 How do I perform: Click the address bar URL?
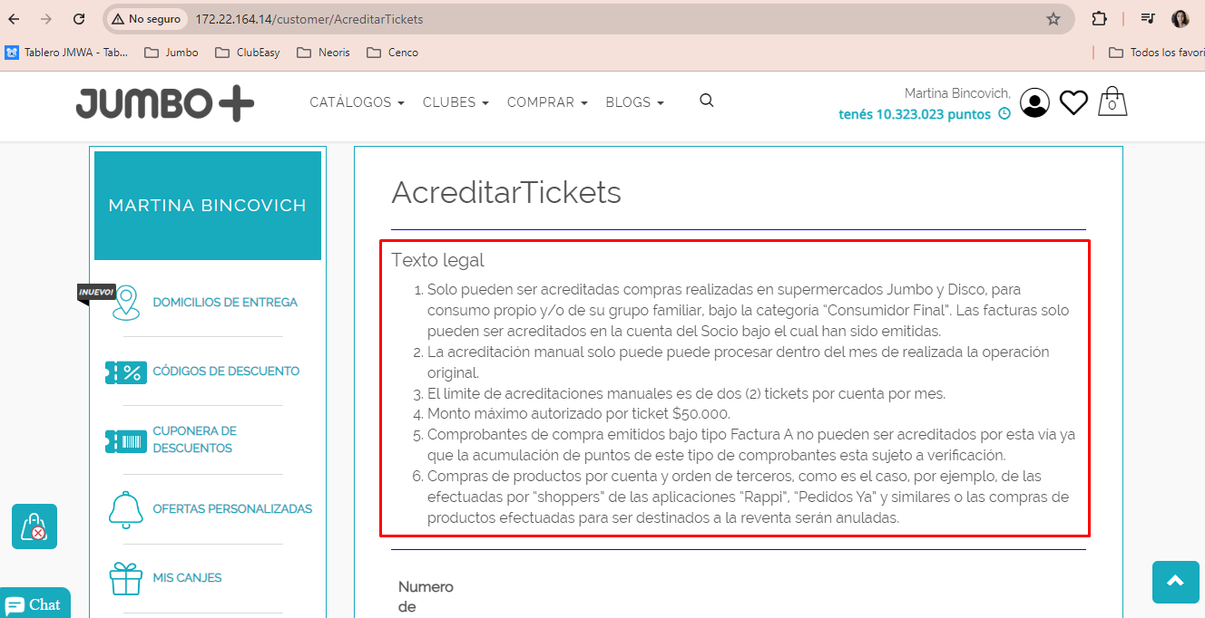pyautogui.click(x=309, y=19)
